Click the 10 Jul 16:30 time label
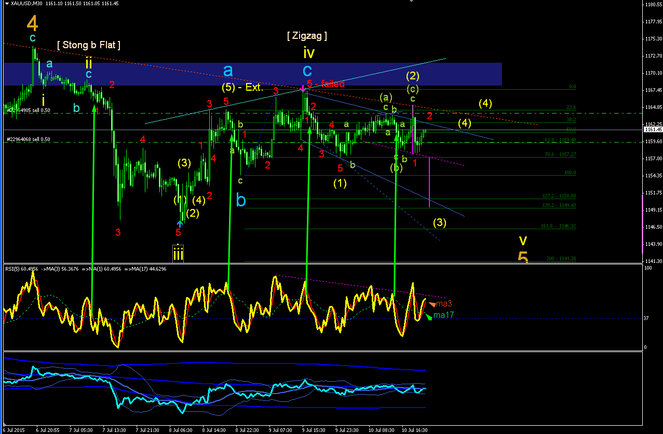The width and height of the screenshot is (663, 434). tap(414, 430)
